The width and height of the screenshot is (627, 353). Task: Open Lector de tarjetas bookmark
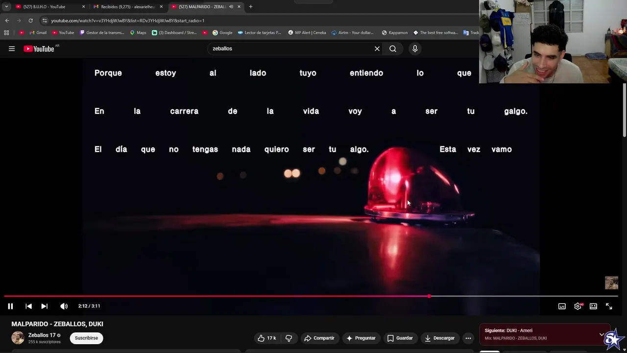pos(259,33)
